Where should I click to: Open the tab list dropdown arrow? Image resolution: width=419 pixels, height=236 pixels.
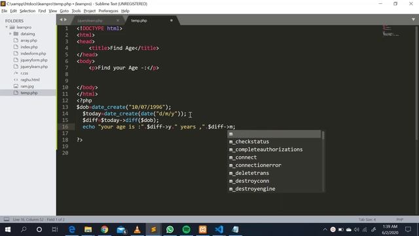click(413, 20)
